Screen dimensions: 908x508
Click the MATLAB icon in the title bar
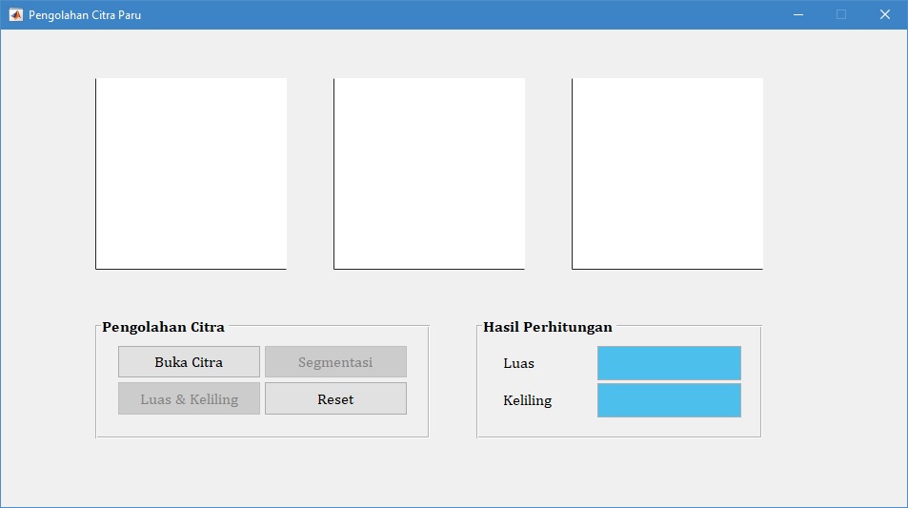pos(15,14)
